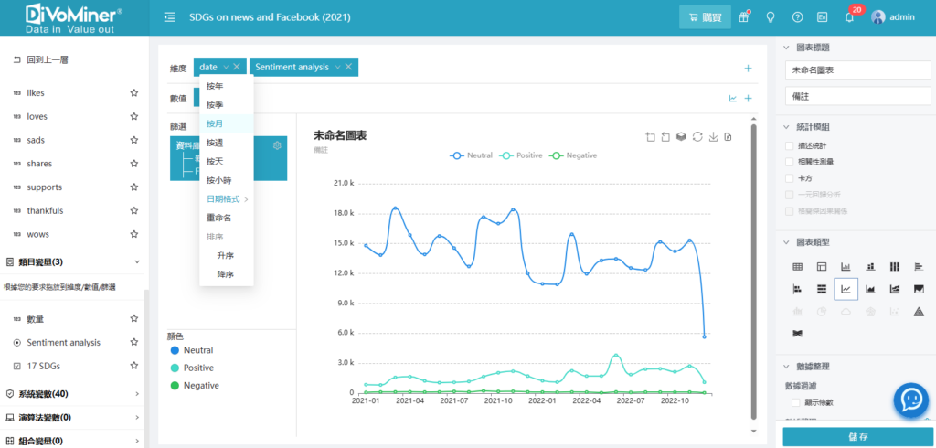Switch language with the En icon

pos(823,17)
